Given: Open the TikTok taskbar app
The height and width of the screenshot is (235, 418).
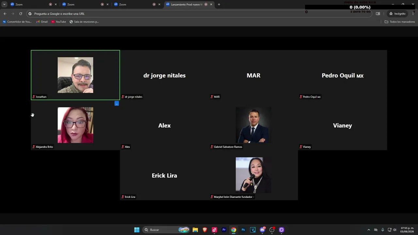Looking at the screenshot, I should (x=214, y=230).
